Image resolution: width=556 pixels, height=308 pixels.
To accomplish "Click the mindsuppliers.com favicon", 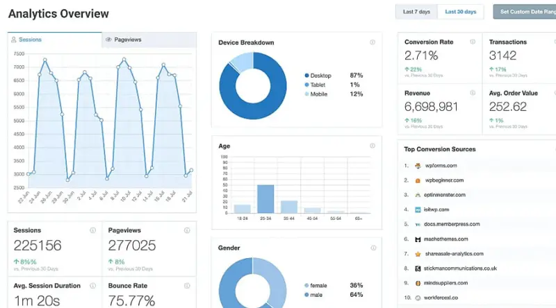I will point(418,283).
